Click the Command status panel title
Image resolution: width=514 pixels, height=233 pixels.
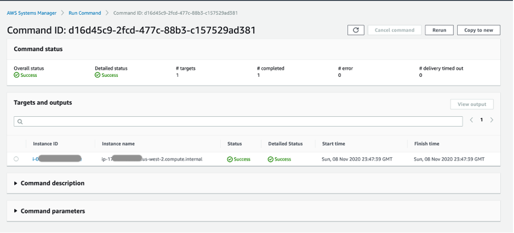click(x=38, y=49)
